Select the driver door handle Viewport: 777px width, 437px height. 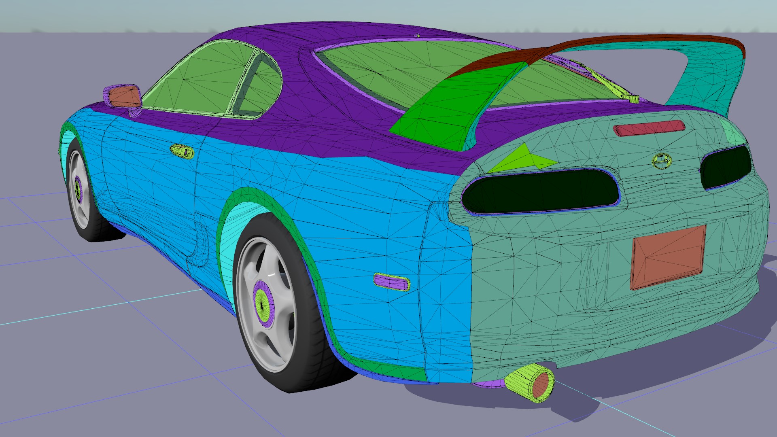[182, 151]
